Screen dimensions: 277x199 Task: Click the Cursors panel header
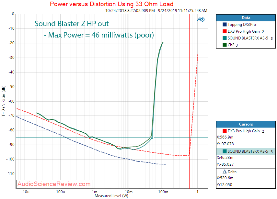click(x=246, y=124)
